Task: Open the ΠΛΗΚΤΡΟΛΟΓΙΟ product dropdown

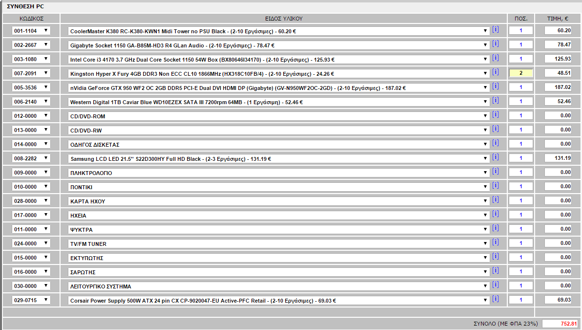Action: [279, 173]
